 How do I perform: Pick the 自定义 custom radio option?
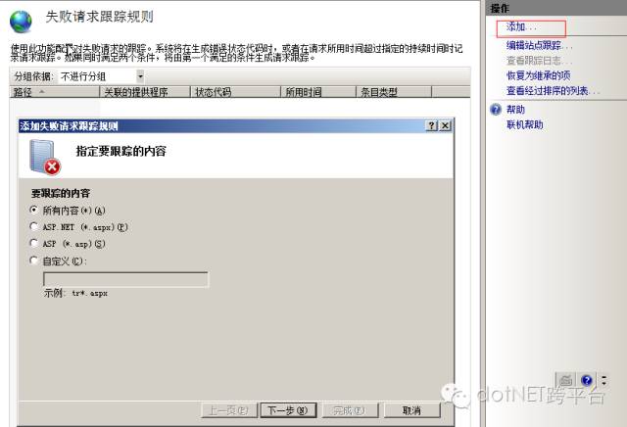coord(34,261)
